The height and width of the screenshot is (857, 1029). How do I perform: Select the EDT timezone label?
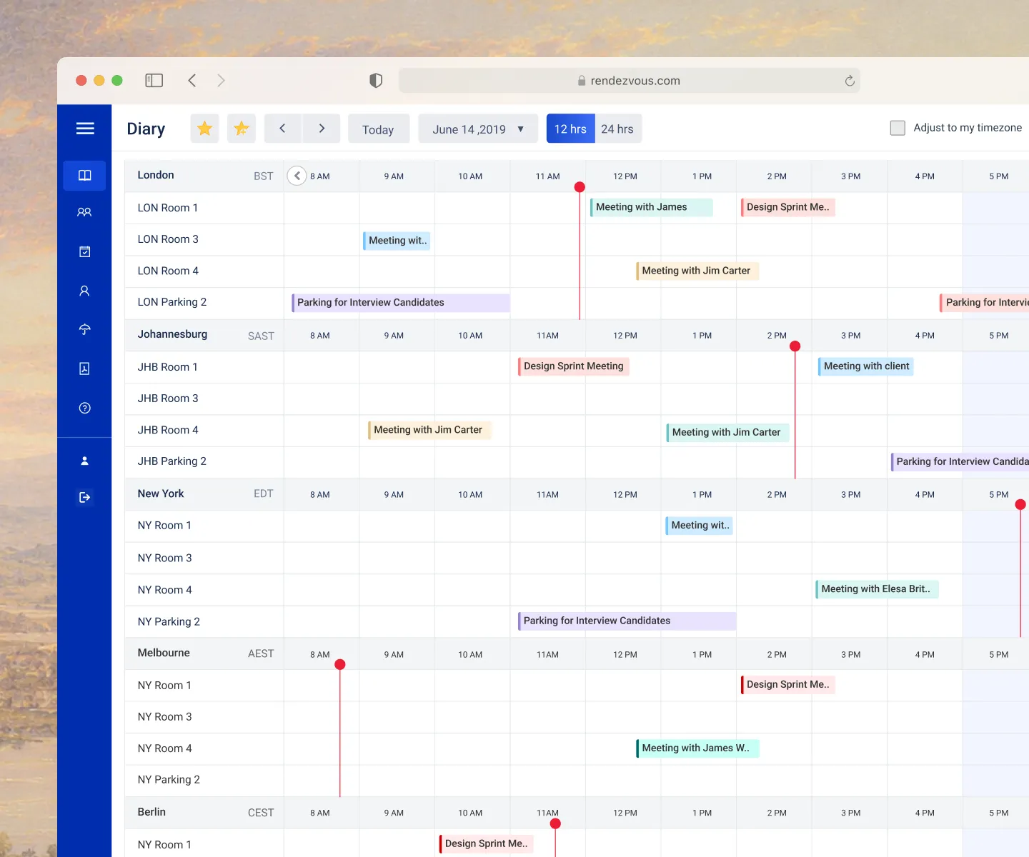[x=264, y=493]
